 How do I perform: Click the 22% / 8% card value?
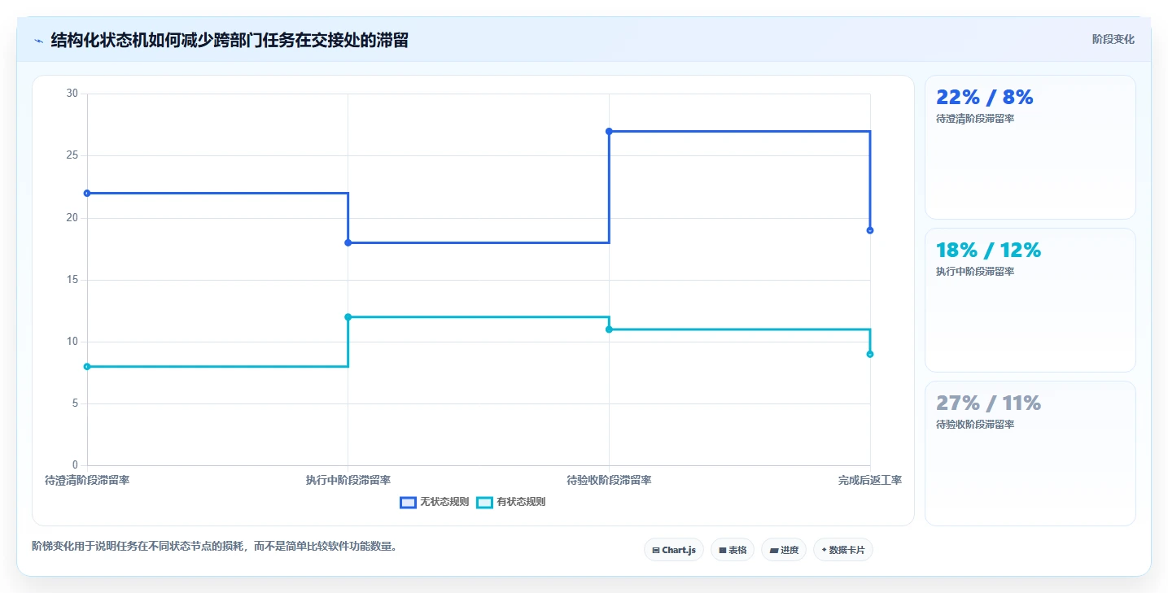pos(984,98)
